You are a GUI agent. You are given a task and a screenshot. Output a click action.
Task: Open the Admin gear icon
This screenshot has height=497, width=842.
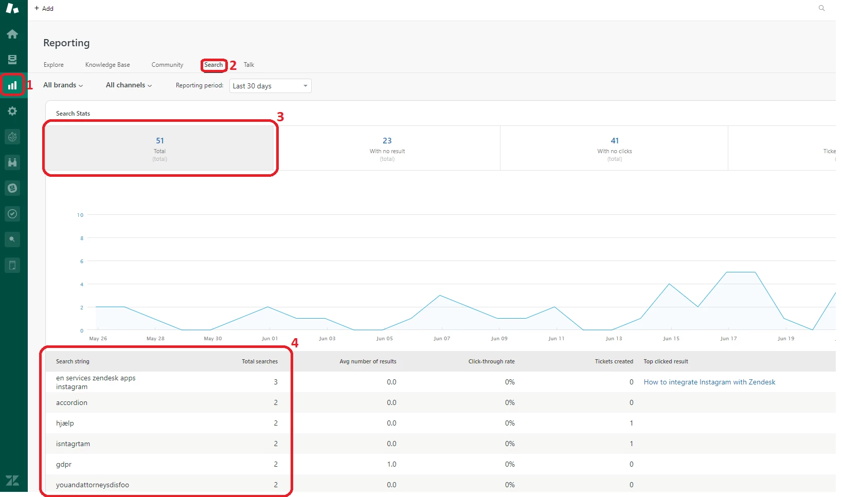click(x=12, y=111)
